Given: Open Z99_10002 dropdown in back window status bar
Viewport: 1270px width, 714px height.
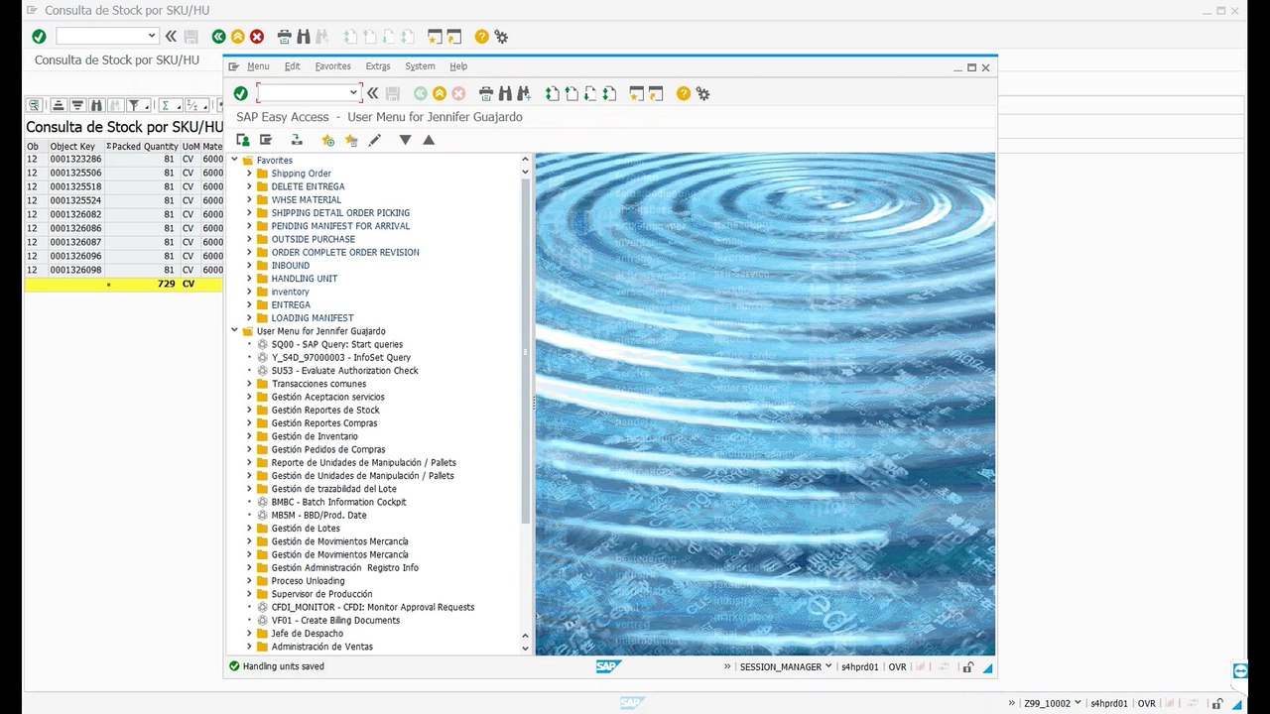Looking at the screenshot, I should pyautogui.click(x=1078, y=703).
